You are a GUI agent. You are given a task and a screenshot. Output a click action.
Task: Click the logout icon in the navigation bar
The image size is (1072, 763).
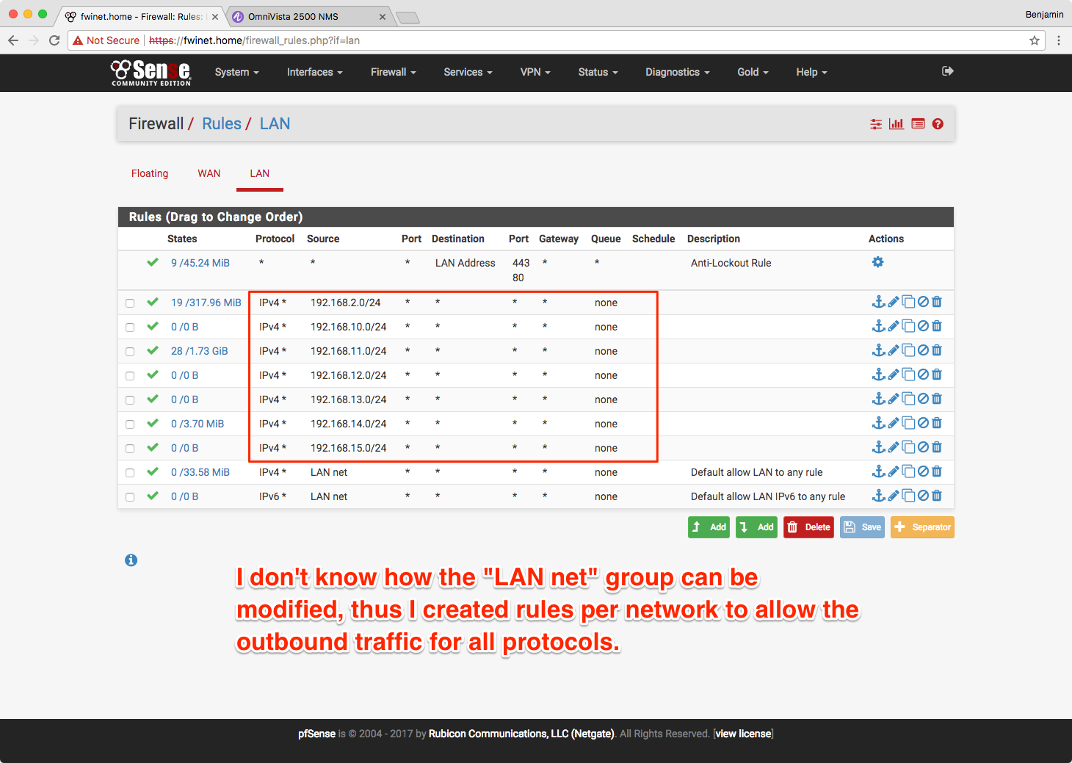[x=947, y=71]
